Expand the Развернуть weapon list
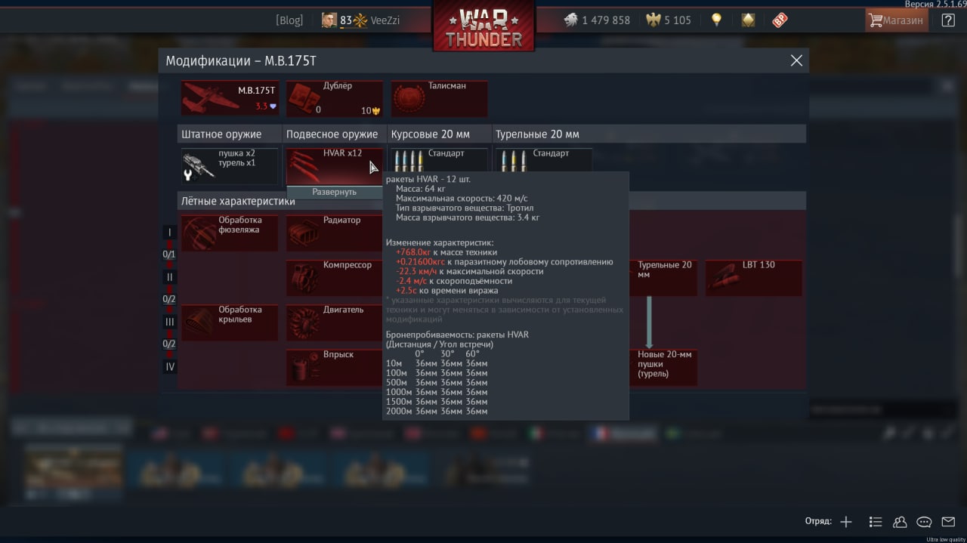The height and width of the screenshot is (543, 967). [x=334, y=192]
